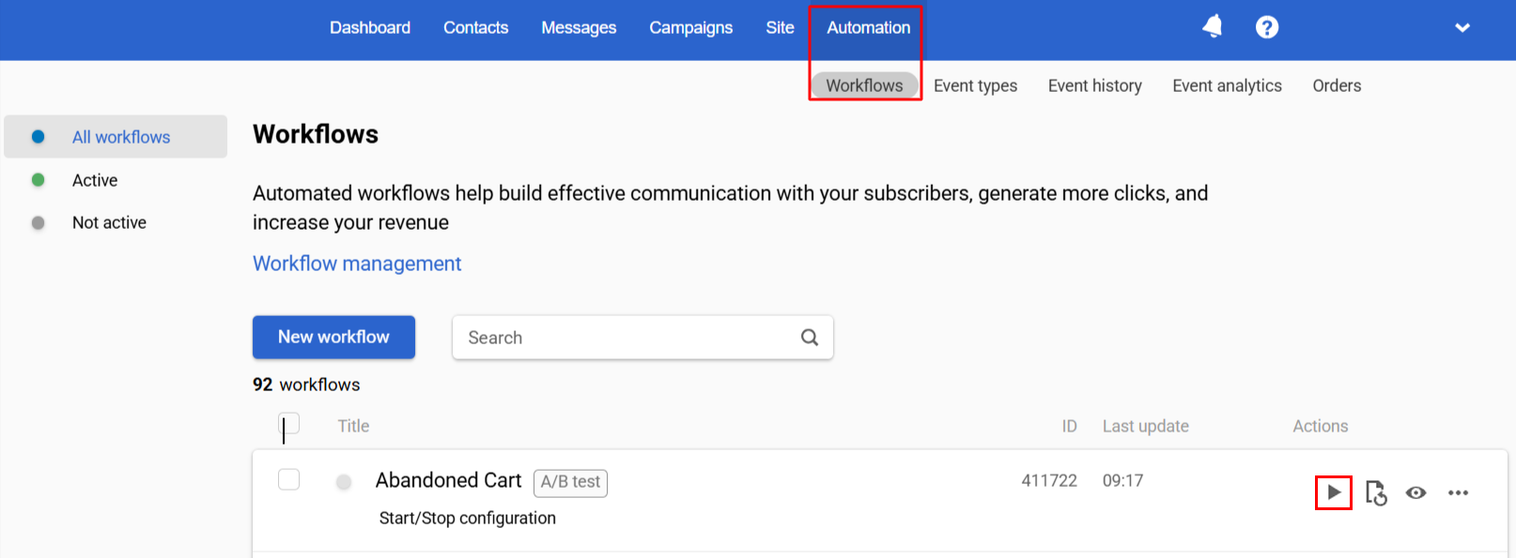Open Event types subtab
Viewport: 1516px width, 558px height.
coord(975,85)
